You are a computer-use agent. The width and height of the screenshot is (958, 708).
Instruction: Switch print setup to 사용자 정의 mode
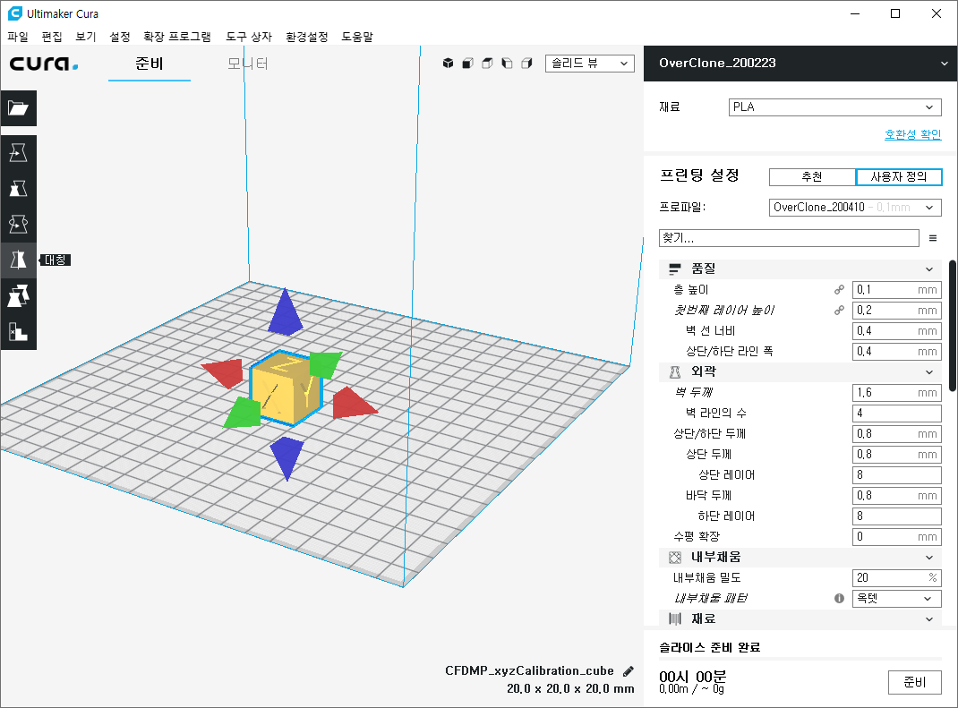(899, 177)
